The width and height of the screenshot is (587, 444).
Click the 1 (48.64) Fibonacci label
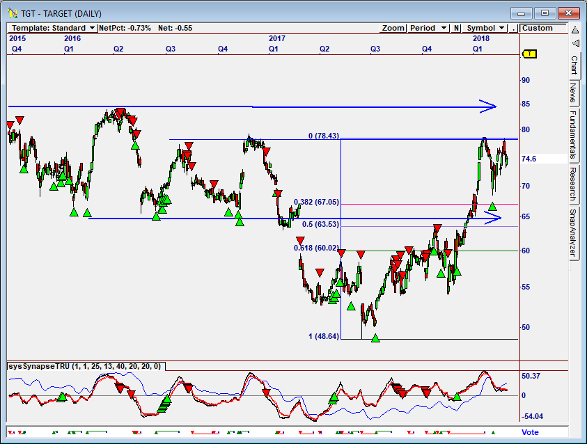324,336
